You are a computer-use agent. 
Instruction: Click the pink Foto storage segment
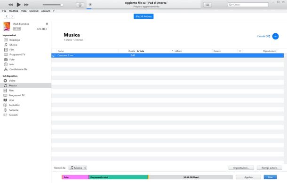75,177
